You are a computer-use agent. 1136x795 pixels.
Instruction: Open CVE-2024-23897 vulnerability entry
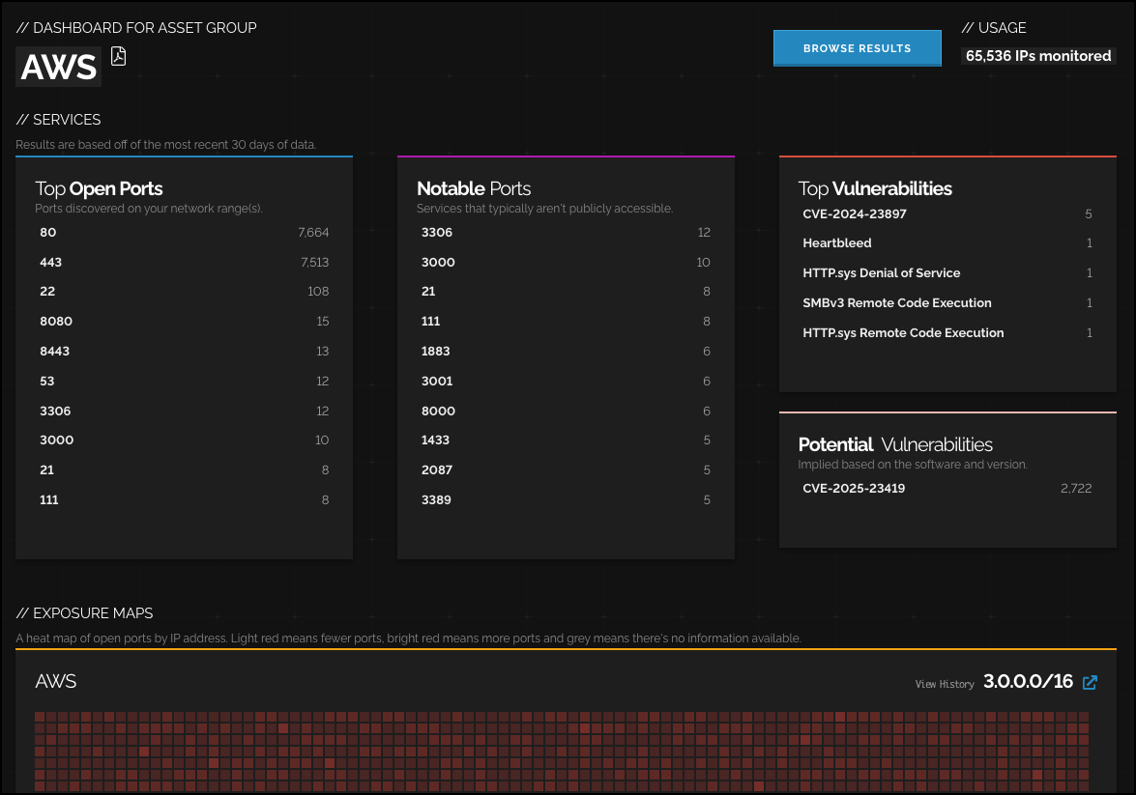[855, 214]
